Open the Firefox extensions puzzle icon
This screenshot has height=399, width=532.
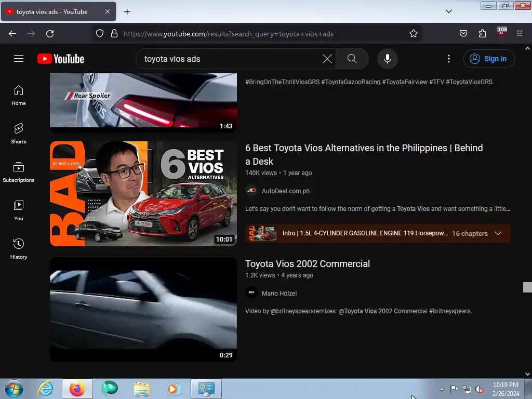(x=482, y=33)
